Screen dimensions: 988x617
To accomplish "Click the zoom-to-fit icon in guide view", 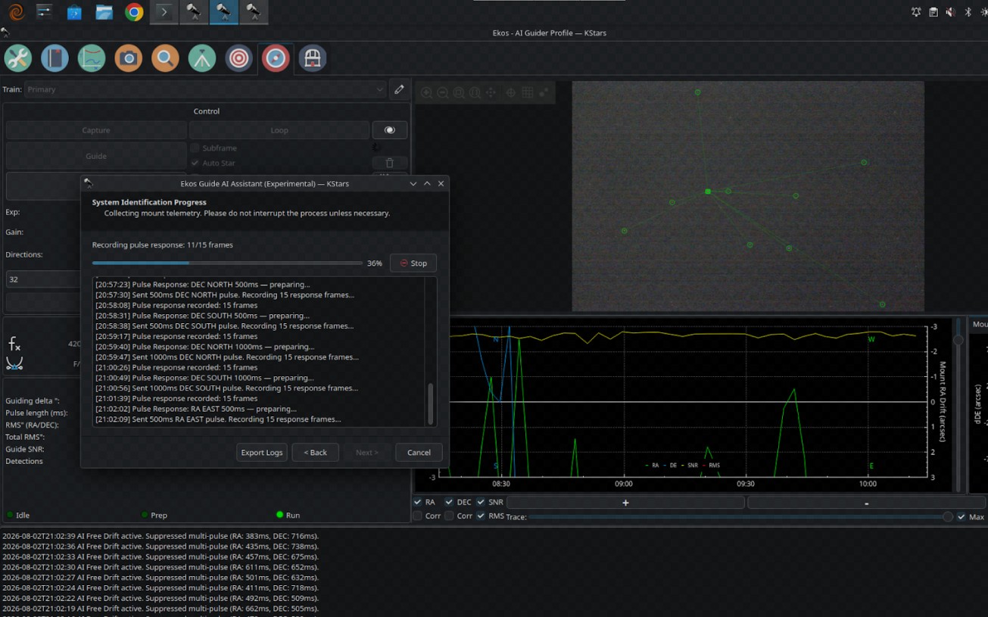I will pyautogui.click(x=475, y=92).
